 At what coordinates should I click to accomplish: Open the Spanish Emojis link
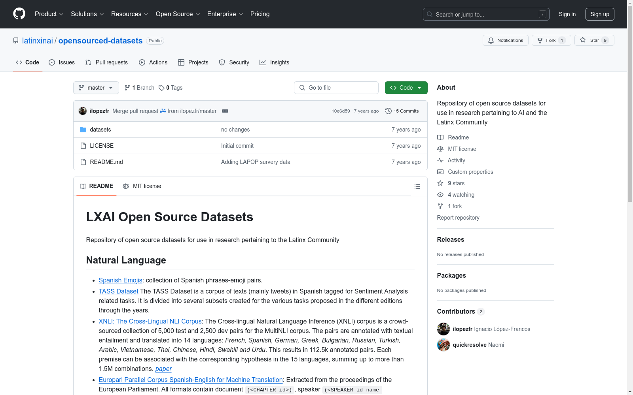(120, 280)
